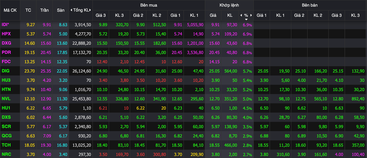The height and width of the screenshot is (158, 367).
Task: Sort by Mã CK column header
Action: [10, 10]
